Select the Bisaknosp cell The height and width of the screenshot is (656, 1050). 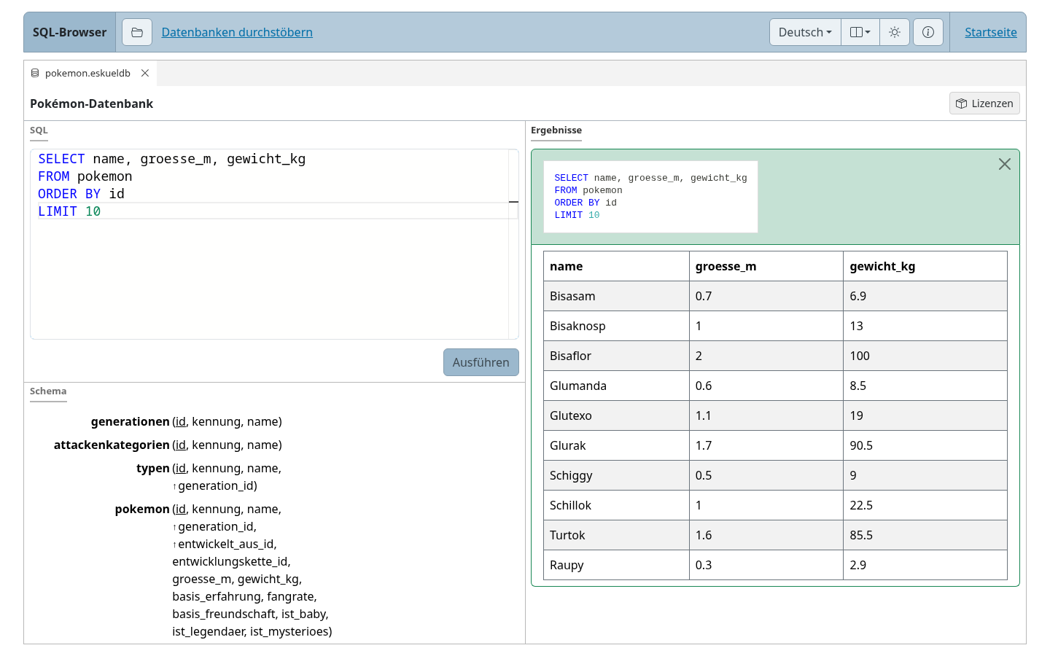click(x=616, y=326)
